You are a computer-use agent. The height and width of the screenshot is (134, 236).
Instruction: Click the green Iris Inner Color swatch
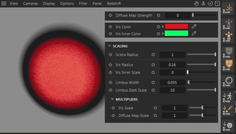[x=176, y=33]
